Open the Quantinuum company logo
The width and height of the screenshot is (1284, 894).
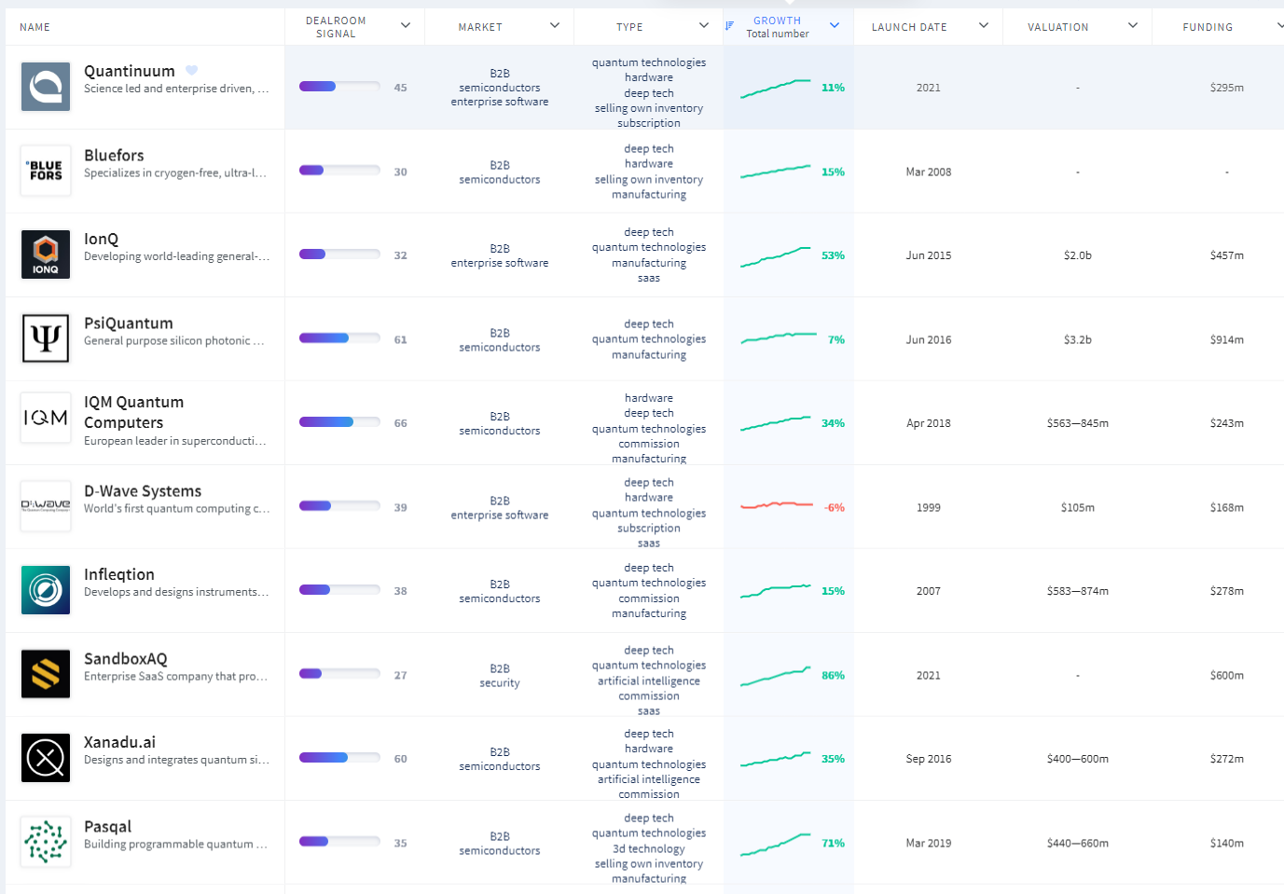click(46, 87)
